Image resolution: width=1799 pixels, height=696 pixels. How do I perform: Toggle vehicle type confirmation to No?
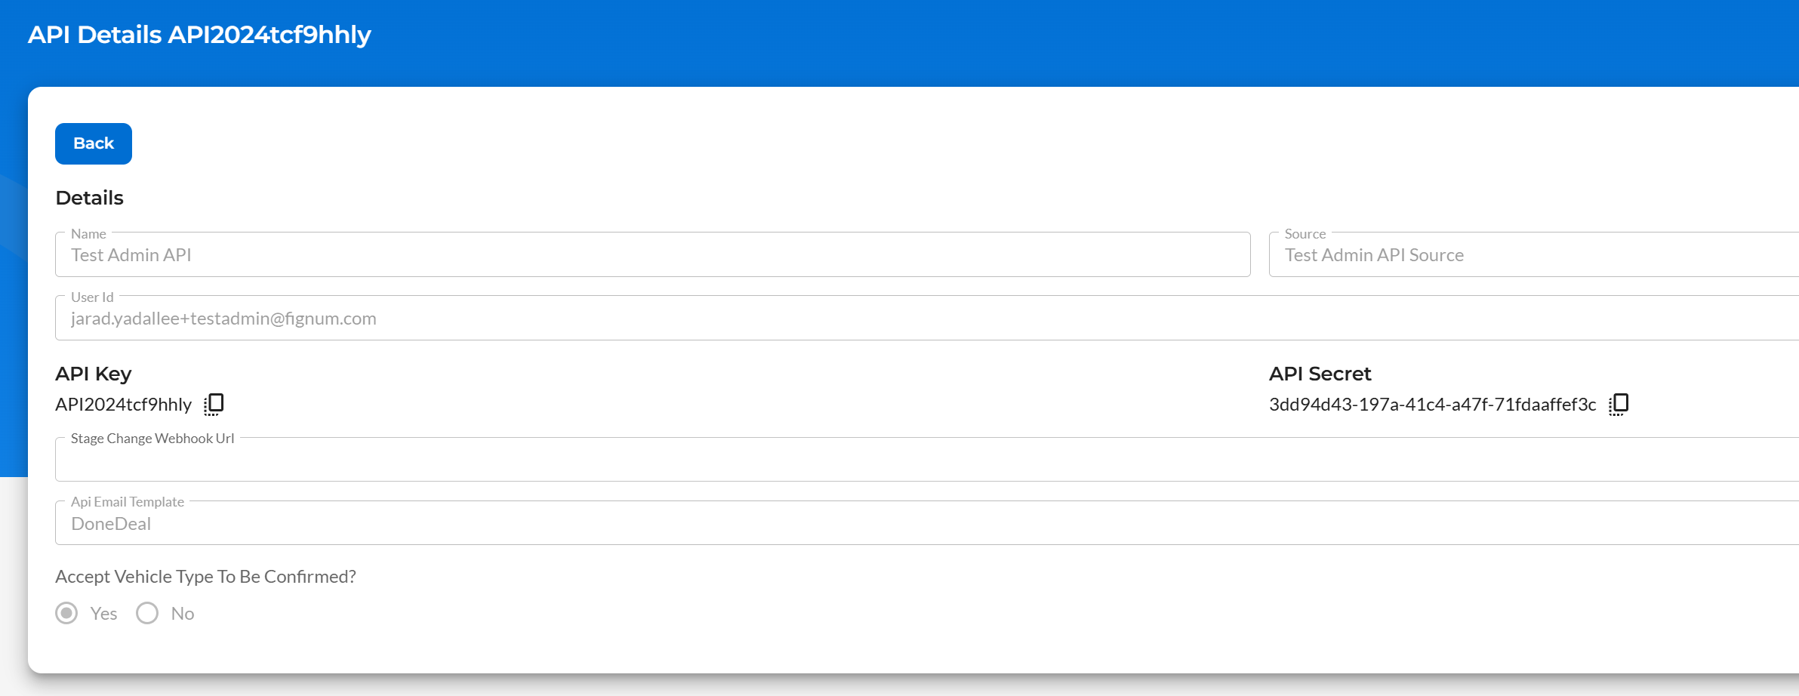(x=147, y=613)
